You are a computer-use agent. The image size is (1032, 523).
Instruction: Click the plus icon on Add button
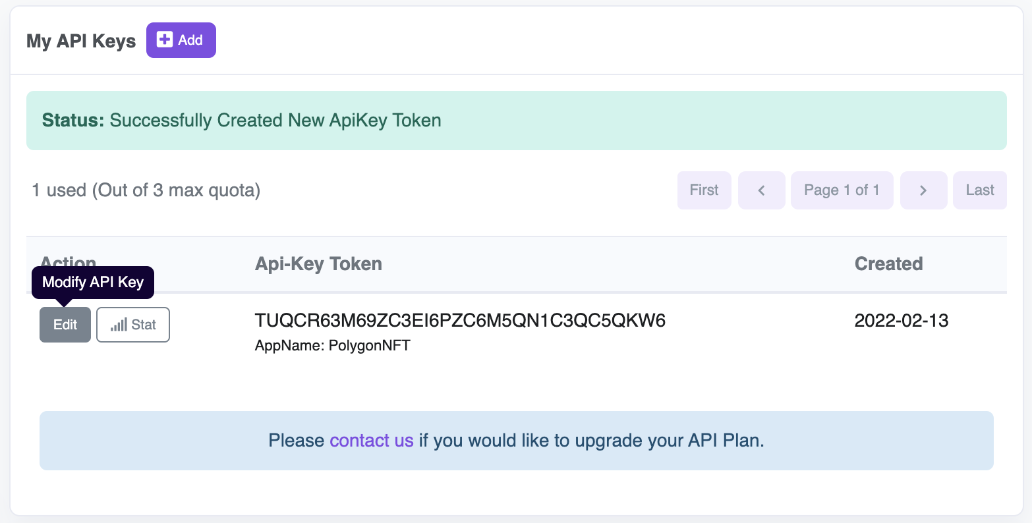point(165,40)
